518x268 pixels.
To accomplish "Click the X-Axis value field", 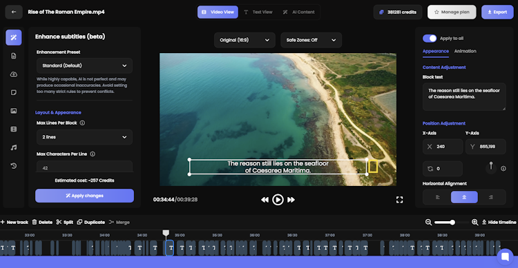I will (x=443, y=147).
